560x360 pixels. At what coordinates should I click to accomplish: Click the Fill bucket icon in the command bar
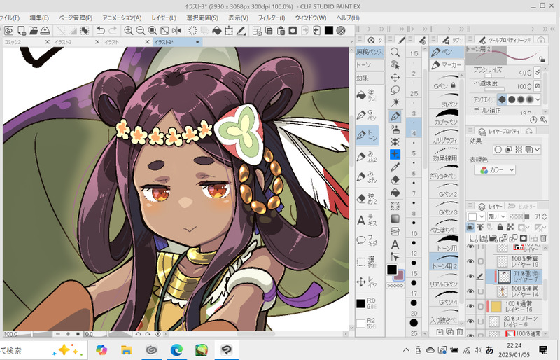(x=217, y=31)
